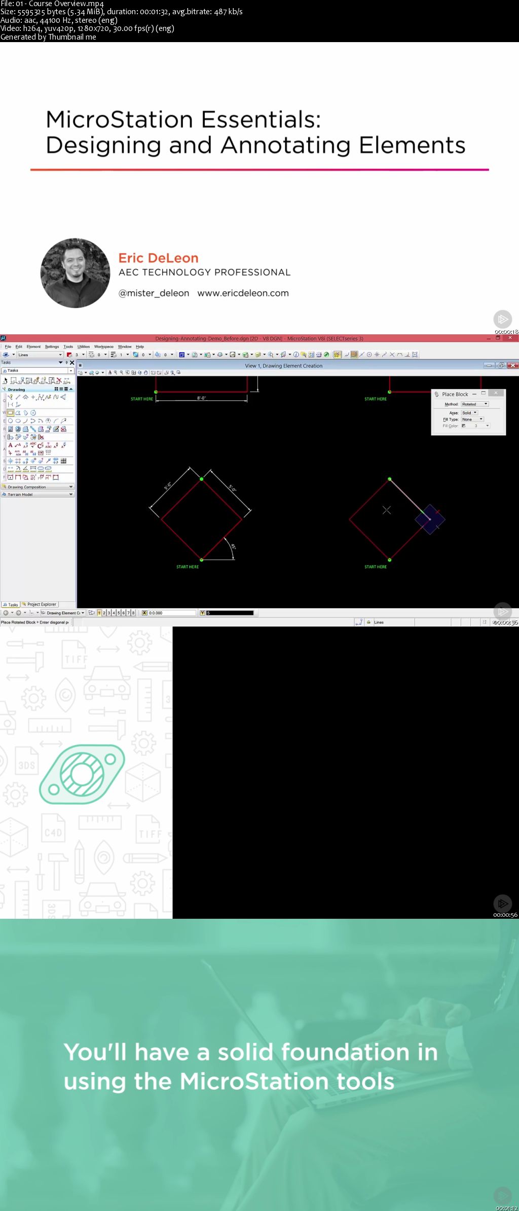This screenshot has height=1211, width=519.
Task: Select the Place Block tool in Drawing tasks
Action: (x=10, y=412)
